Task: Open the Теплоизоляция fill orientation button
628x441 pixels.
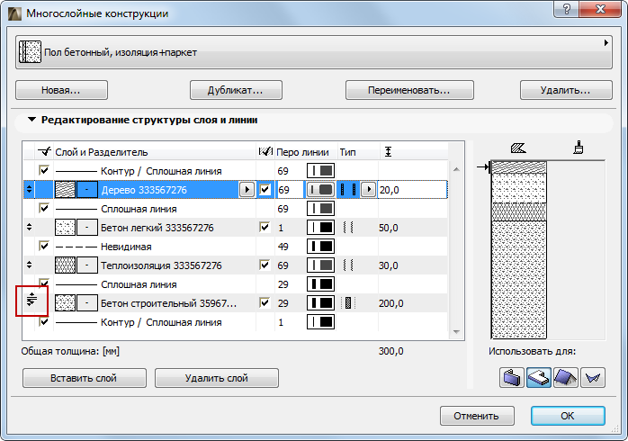Action: point(87,265)
